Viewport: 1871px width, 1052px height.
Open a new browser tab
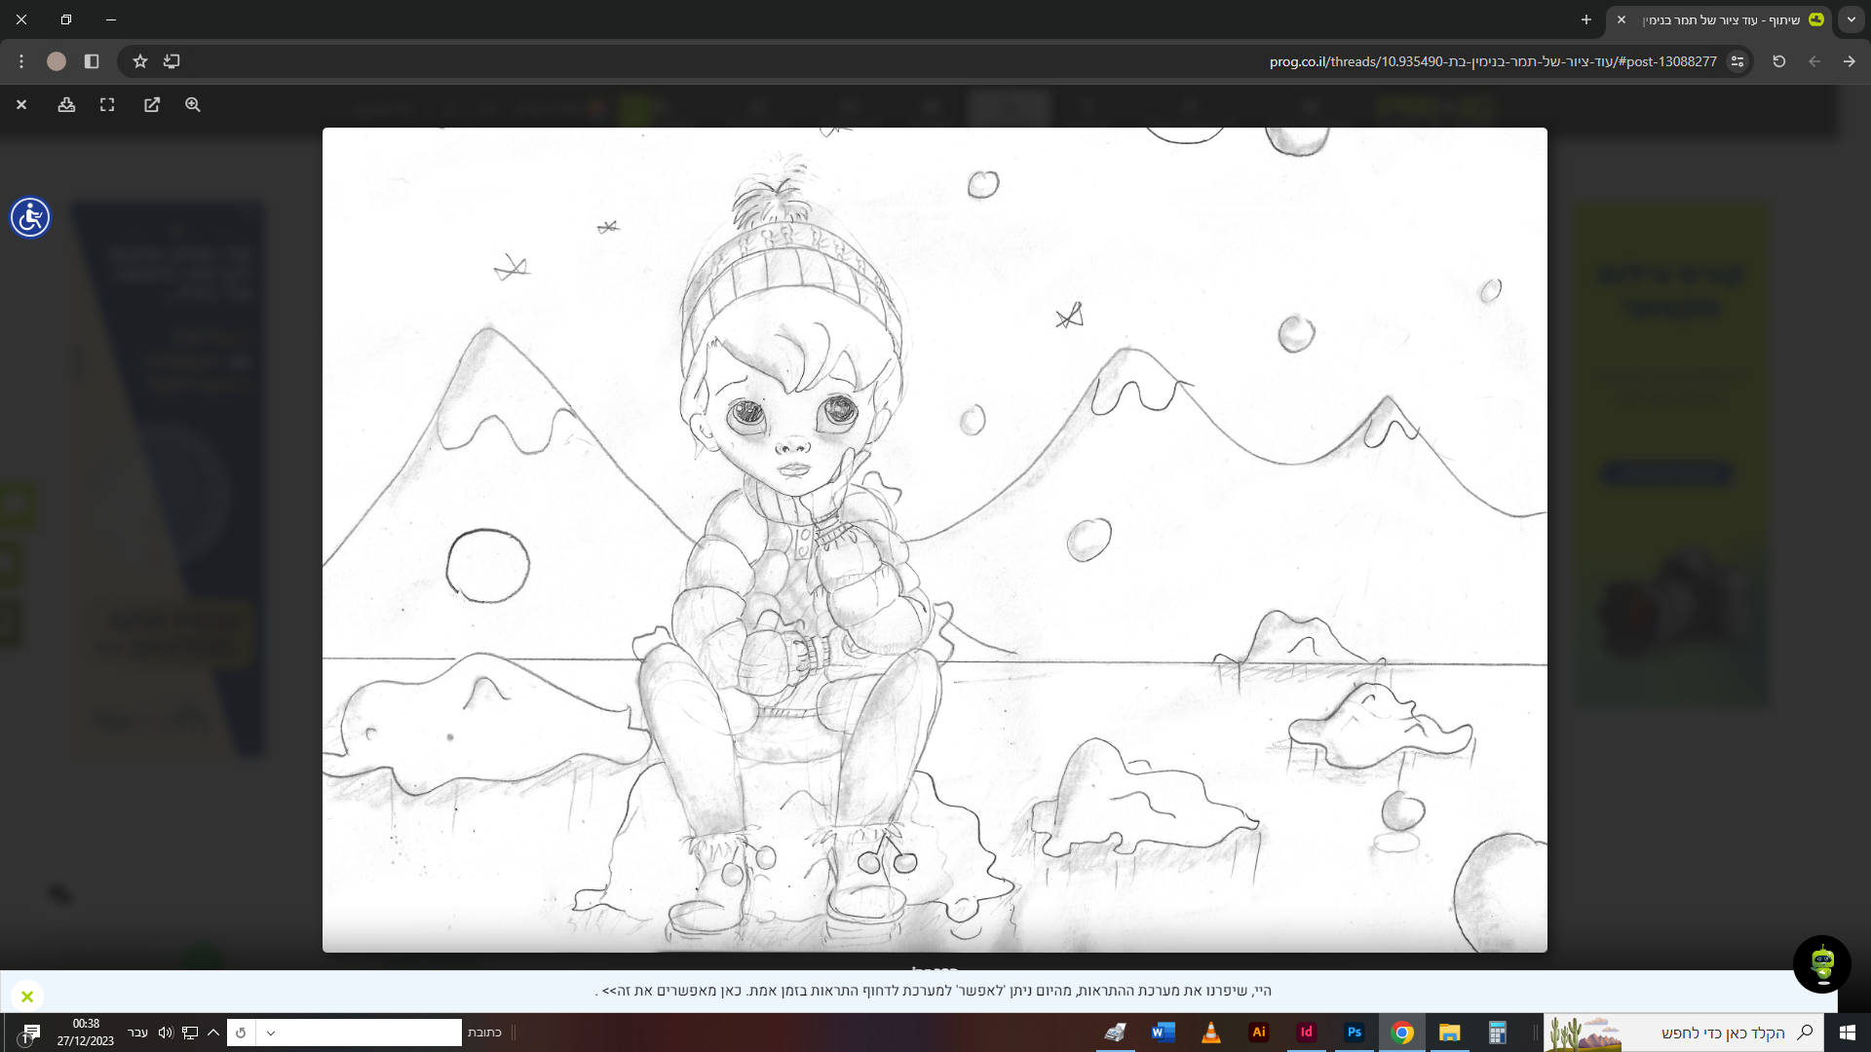pos(1586,19)
